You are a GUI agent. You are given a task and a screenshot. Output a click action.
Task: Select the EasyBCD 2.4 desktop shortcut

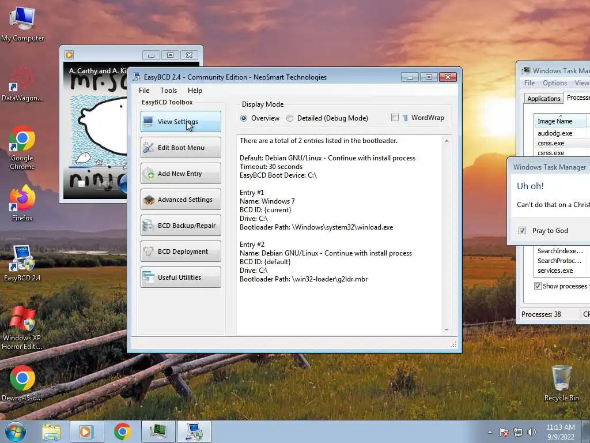[x=22, y=263]
